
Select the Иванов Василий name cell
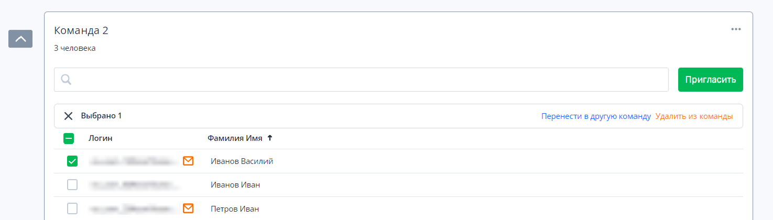point(242,161)
